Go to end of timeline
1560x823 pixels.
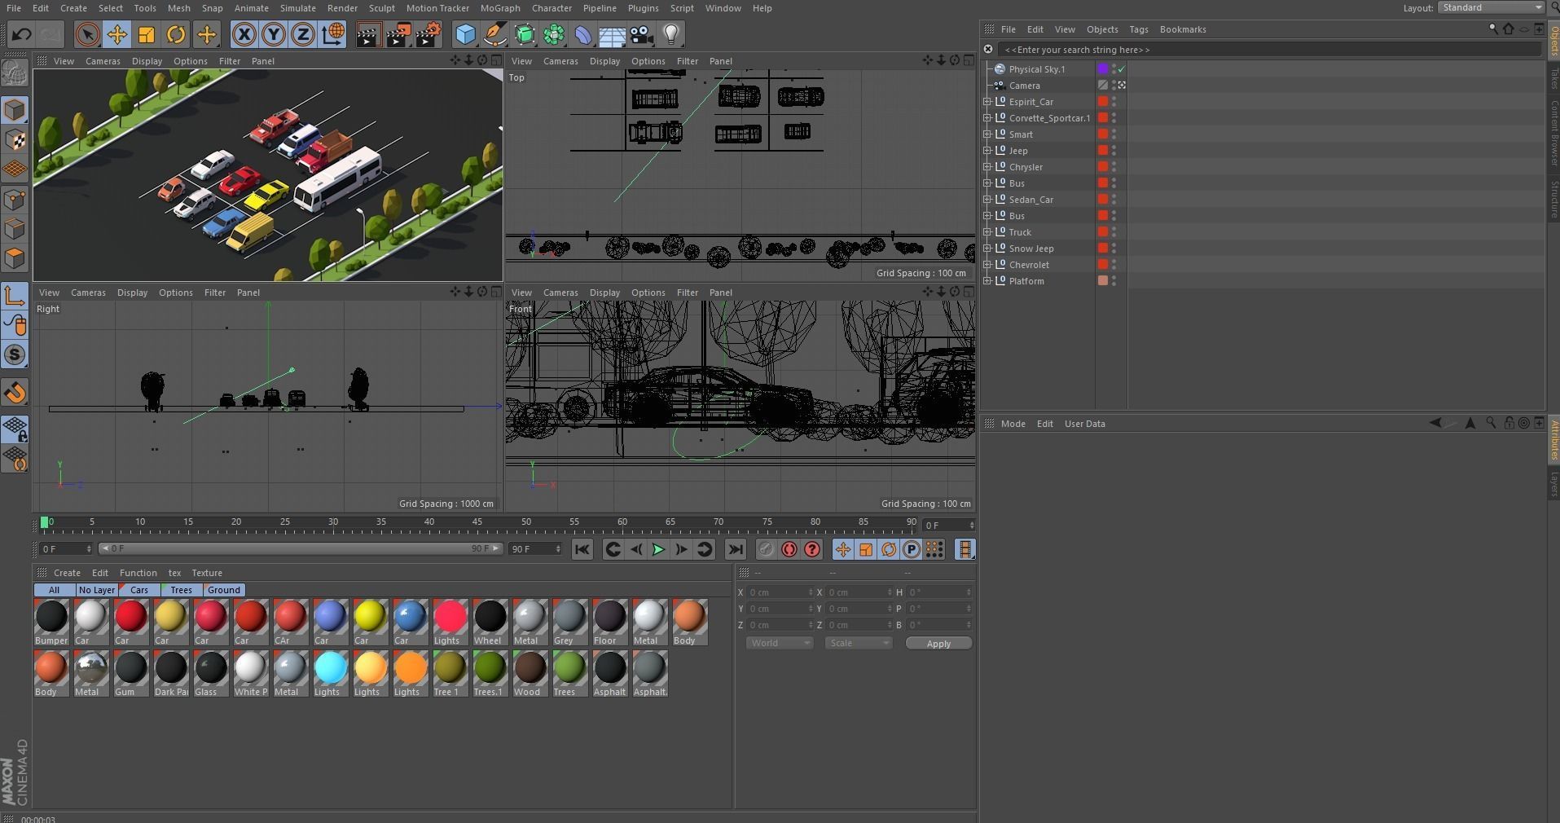735,549
